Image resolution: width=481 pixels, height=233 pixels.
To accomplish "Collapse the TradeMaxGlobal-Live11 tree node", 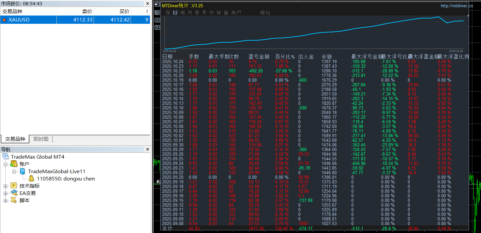I will pyautogui.click(x=14, y=171).
